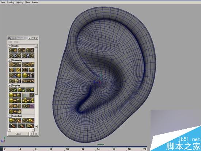Click the Geometry dotted chain icon

coord(28,81)
